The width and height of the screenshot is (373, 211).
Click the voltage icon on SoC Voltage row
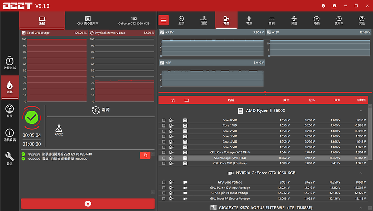click(171, 158)
